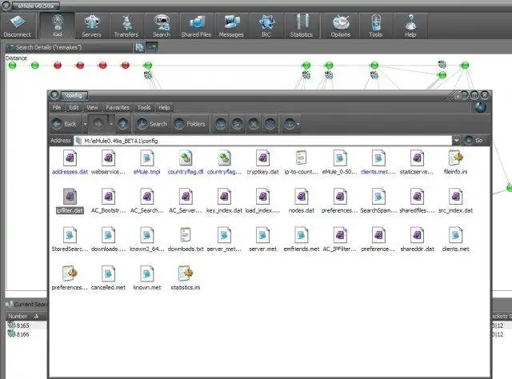Open the View menu in config window
The image size is (512, 379).
pyautogui.click(x=93, y=107)
